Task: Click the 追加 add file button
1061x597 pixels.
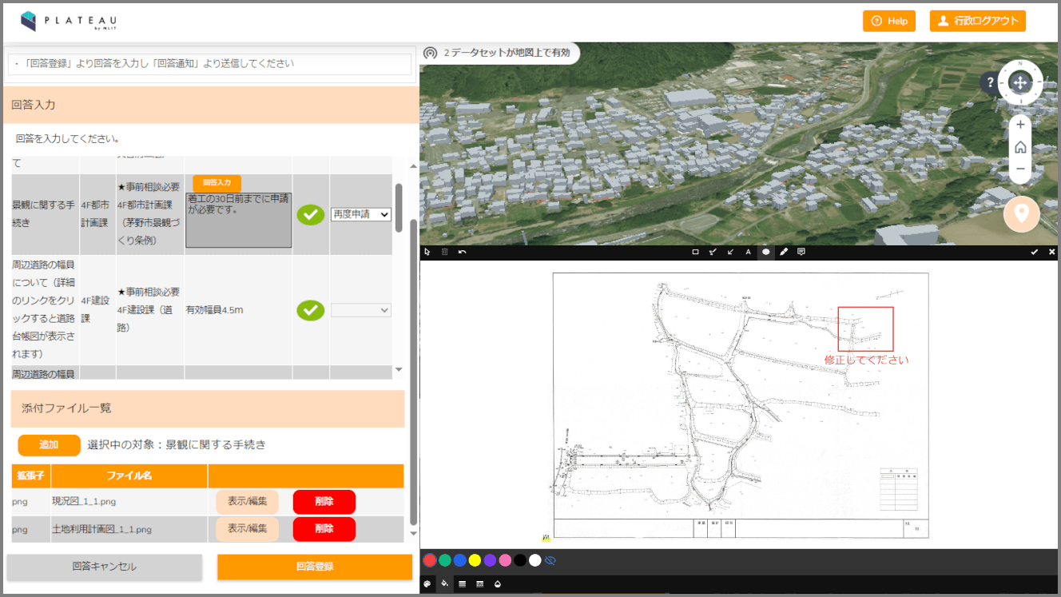Action: coord(50,445)
